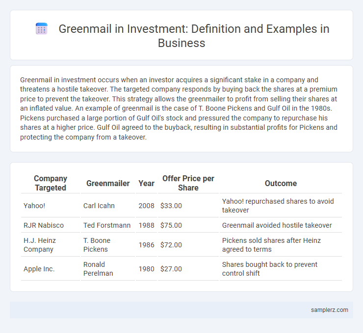Click the Ted Forstmann cell
Screen dimensions: 363x333
click(x=108, y=225)
